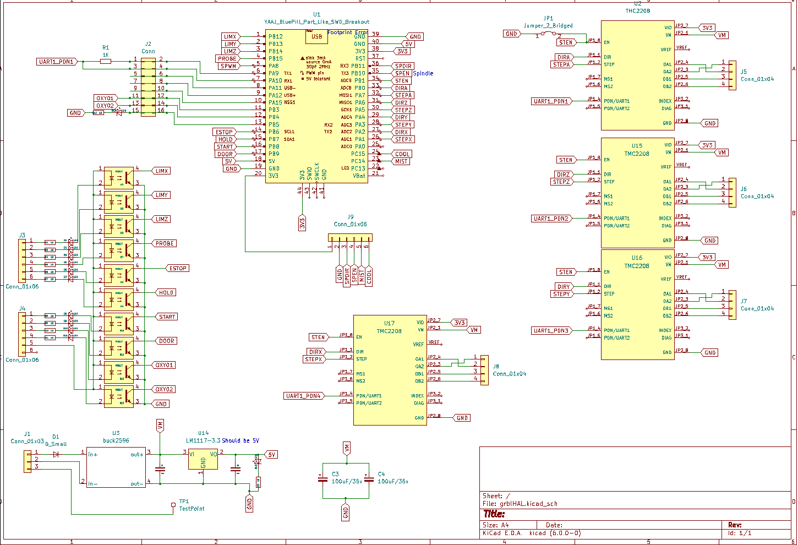Click the HOLD label at pin PB7
This screenshot has height=545, width=798.
(226, 139)
